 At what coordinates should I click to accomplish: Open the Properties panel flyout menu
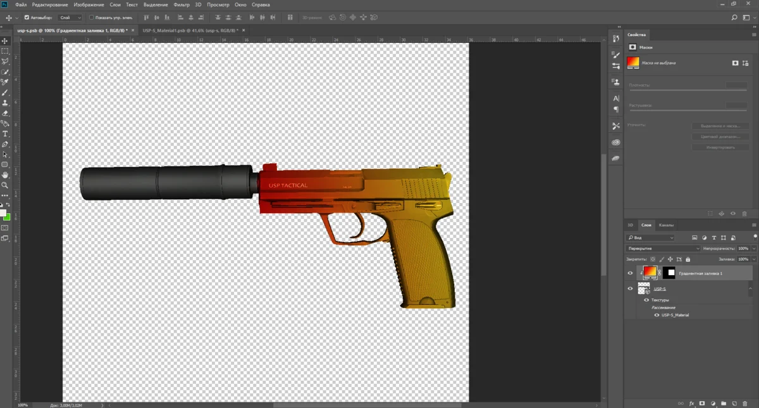click(754, 34)
